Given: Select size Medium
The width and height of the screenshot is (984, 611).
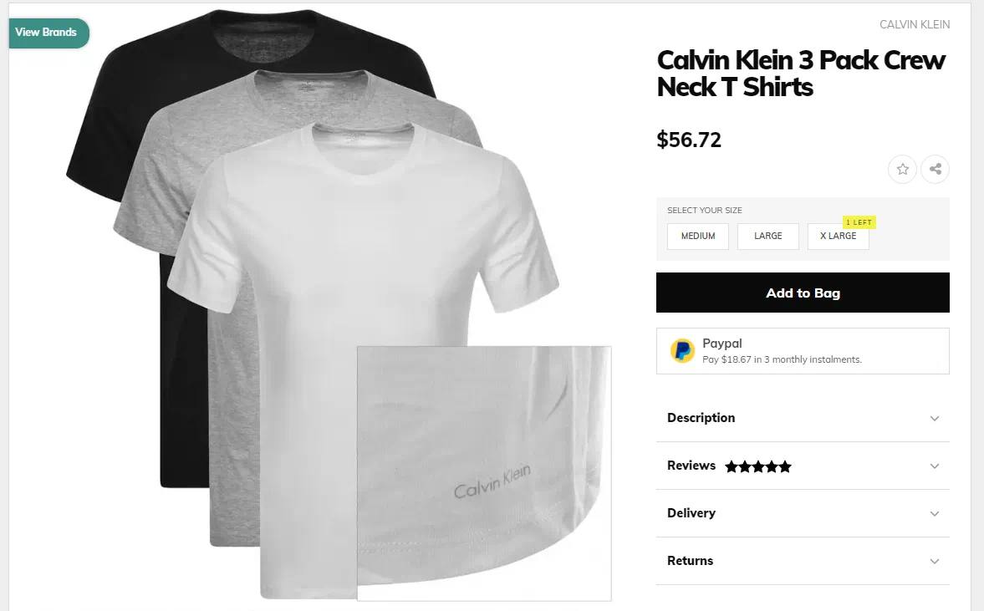Looking at the screenshot, I should 698,237.
